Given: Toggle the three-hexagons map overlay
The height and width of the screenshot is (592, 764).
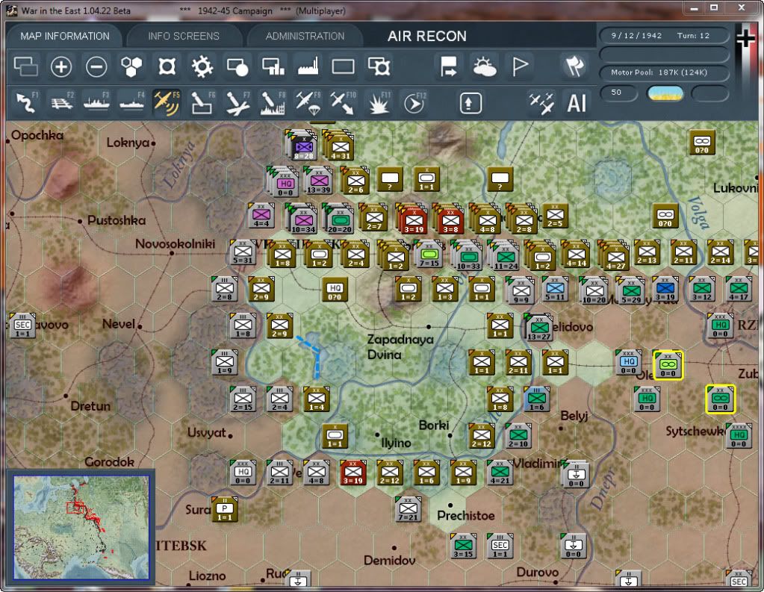Looking at the screenshot, I should (x=131, y=66).
